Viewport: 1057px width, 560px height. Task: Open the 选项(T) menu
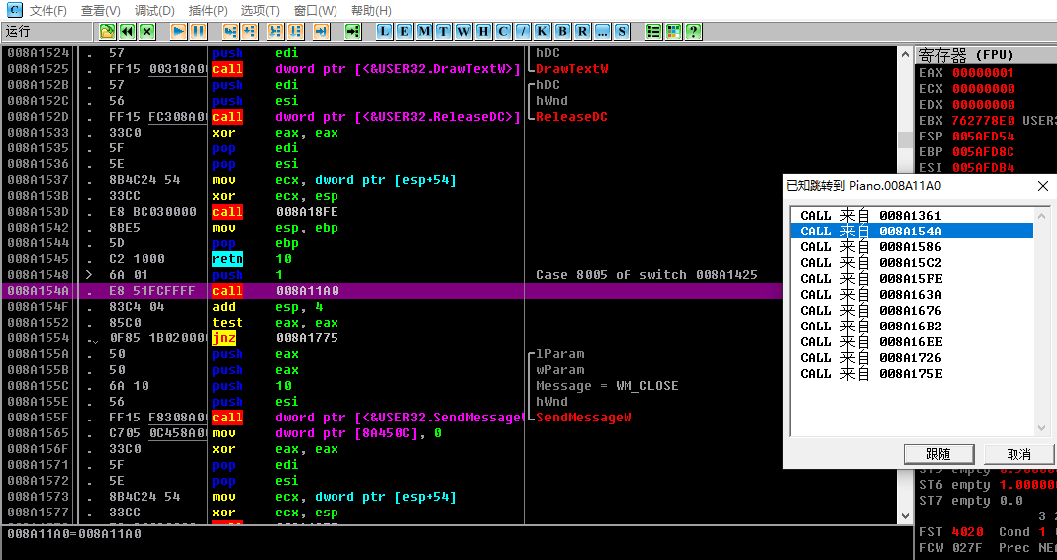tap(260, 11)
